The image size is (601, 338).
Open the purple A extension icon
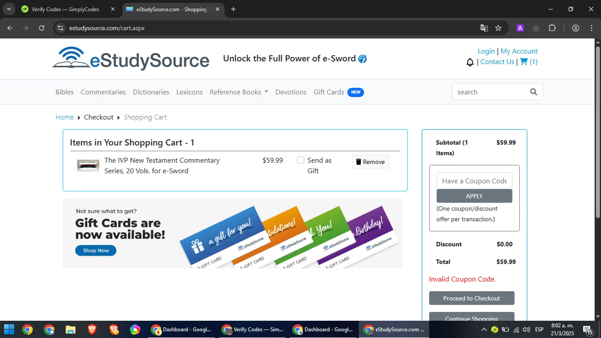click(520, 28)
